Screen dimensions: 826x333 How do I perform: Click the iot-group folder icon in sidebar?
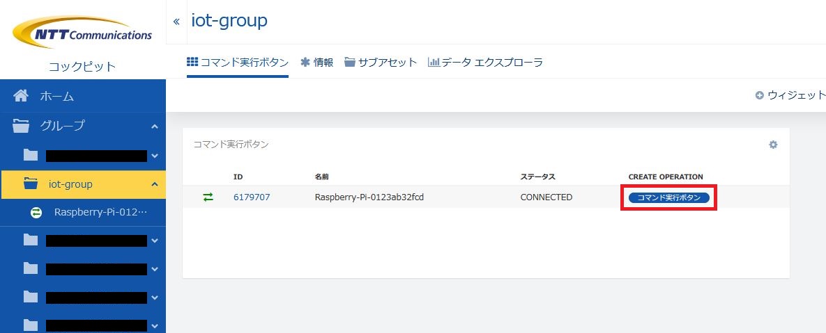point(31,184)
